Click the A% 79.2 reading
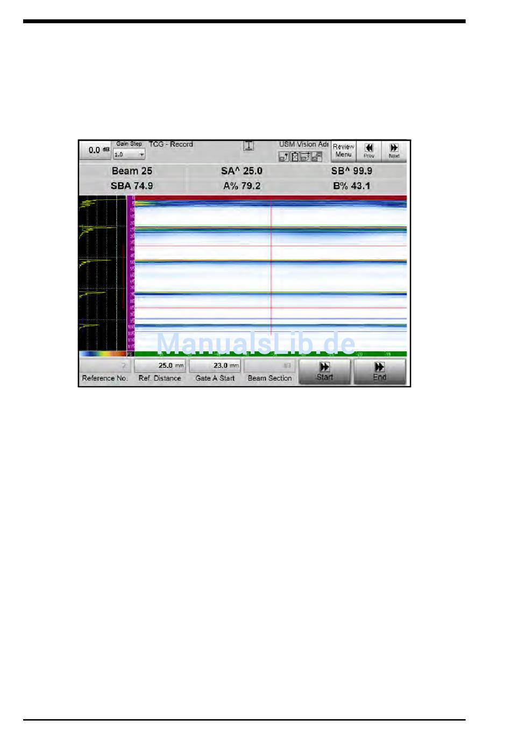Viewport: 511px width, 745px height. [x=242, y=186]
